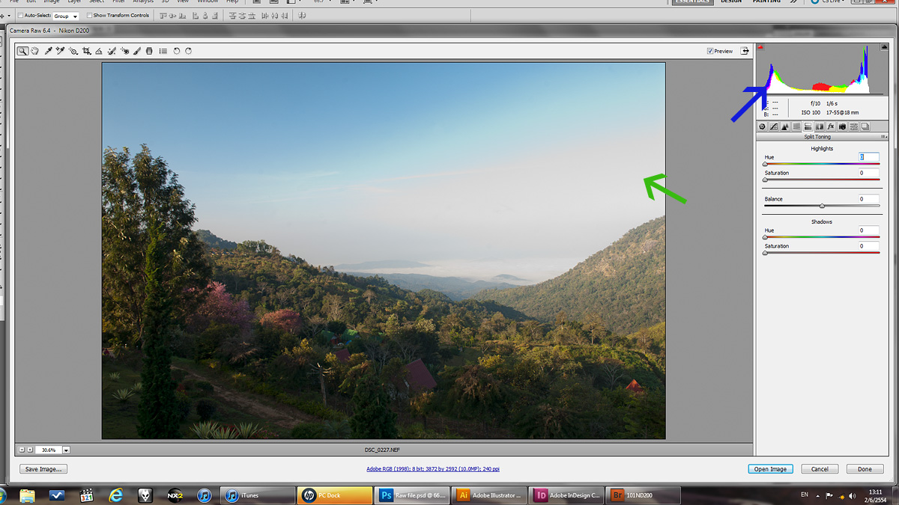
Task: Open the Basic panel tab
Action: (762, 126)
